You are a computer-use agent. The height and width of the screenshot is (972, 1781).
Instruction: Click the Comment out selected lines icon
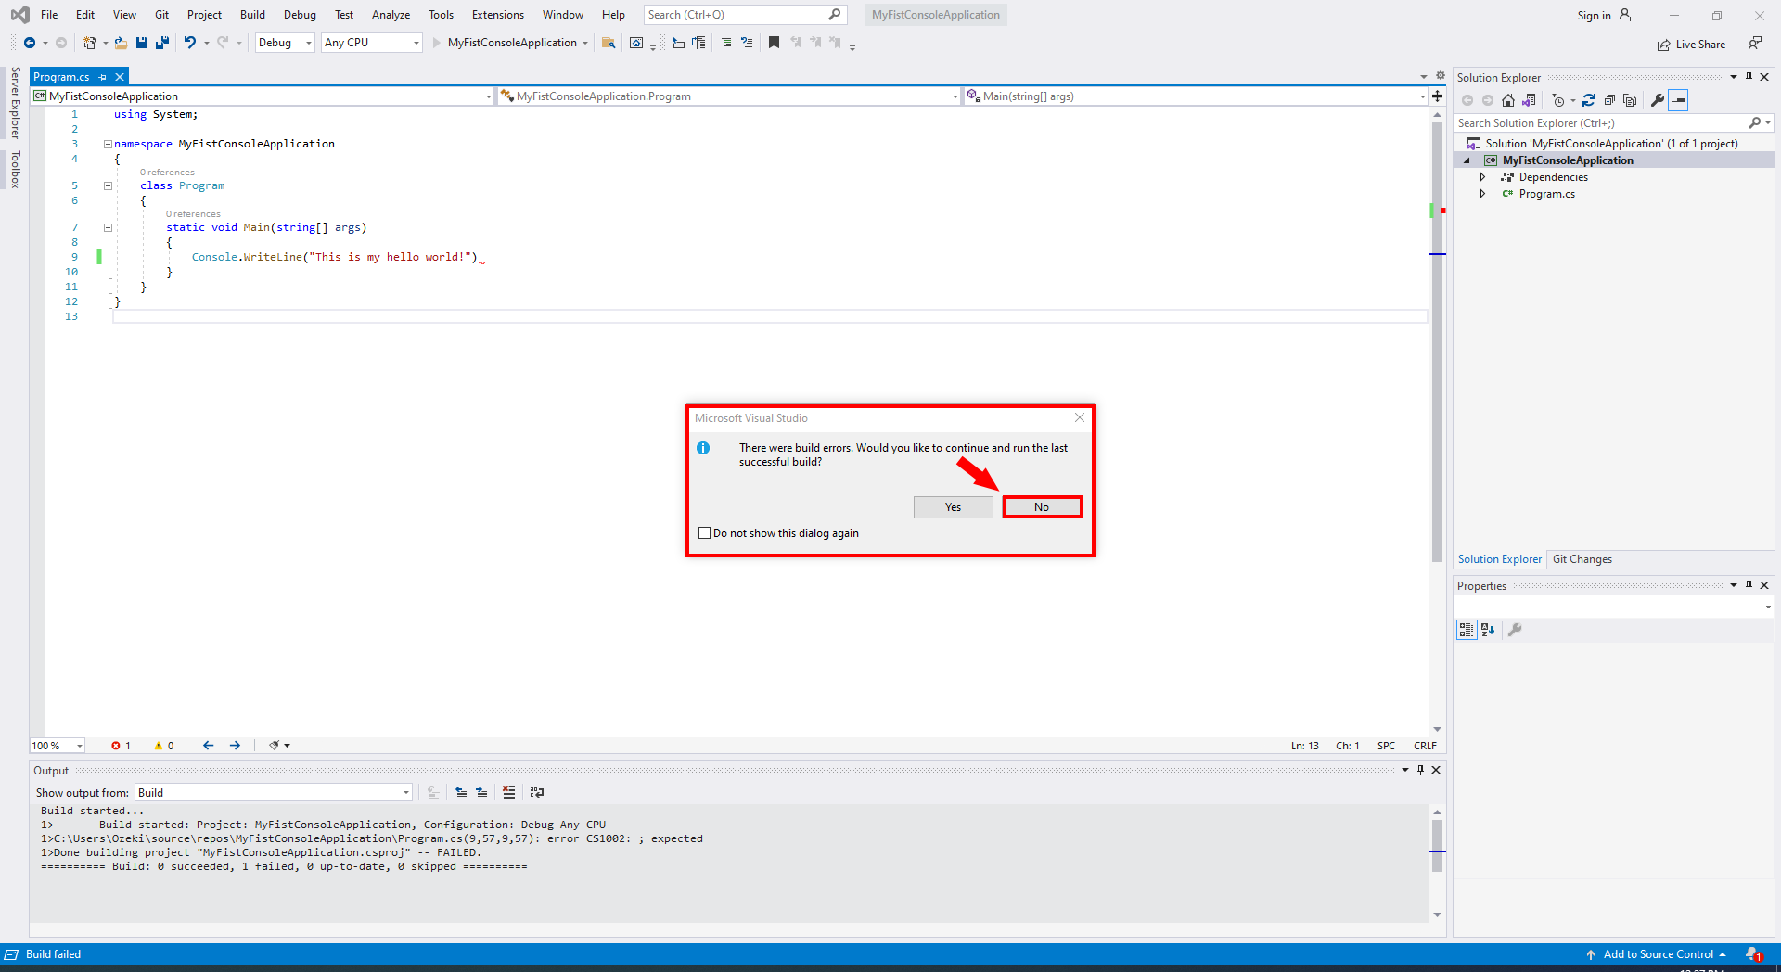[x=726, y=43]
